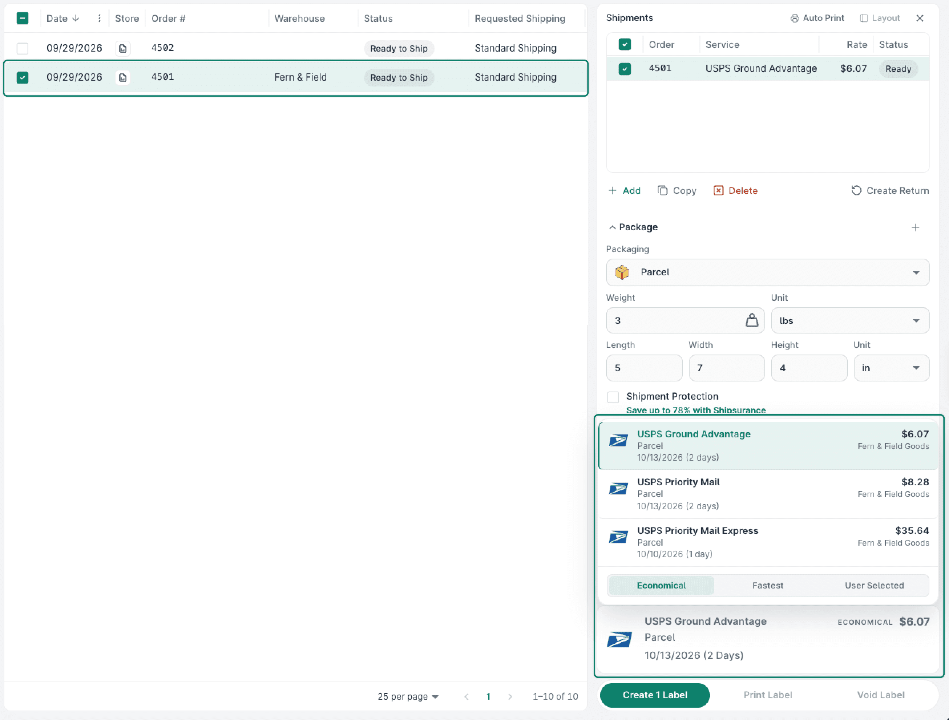Image resolution: width=949 pixels, height=720 pixels.
Task: Go to previous page arrow
Action: [467, 696]
